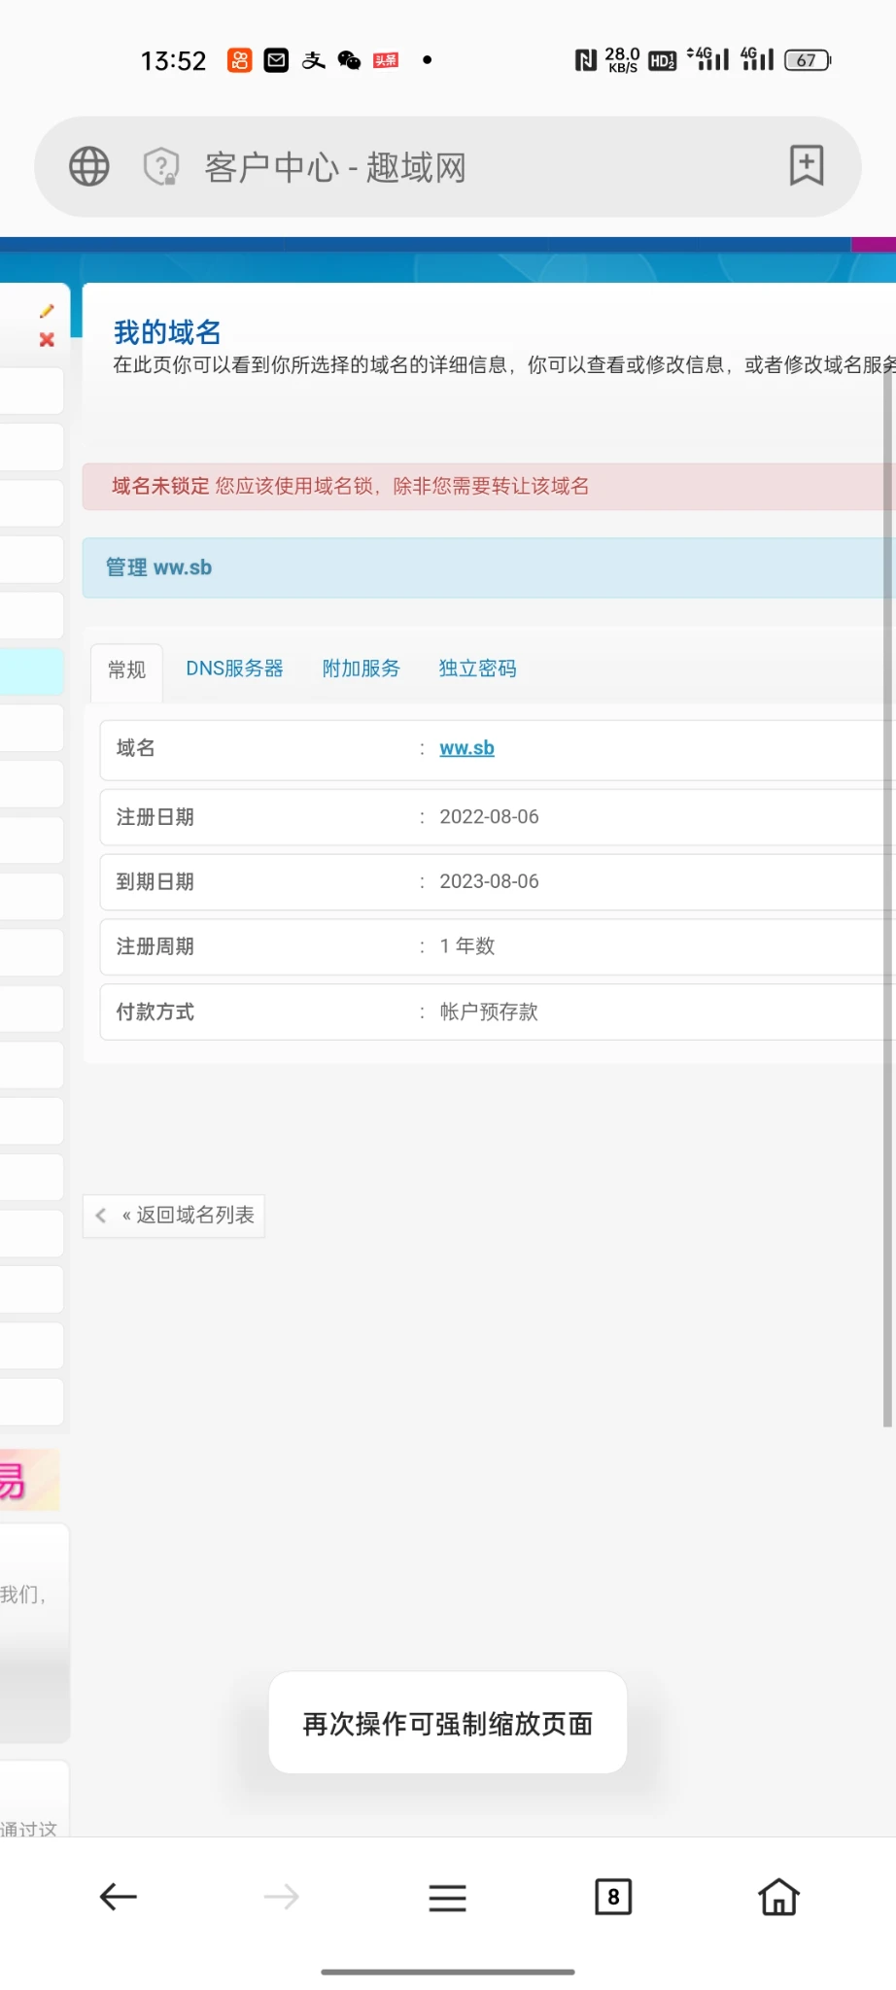Tap the red X delete icon

tap(47, 340)
